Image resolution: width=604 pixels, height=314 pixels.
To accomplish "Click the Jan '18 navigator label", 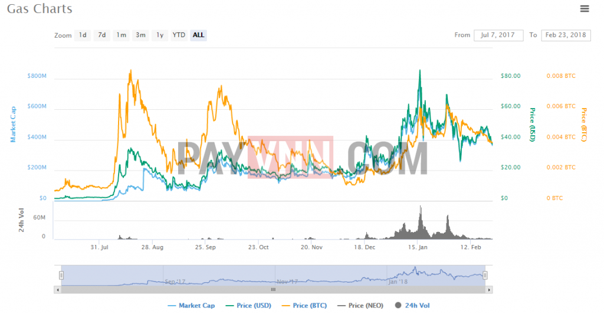I will (398, 282).
